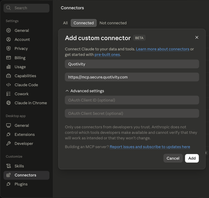Screen dimensions: 209x198
Task: Click the Account person icon
Action: (9, 39)
